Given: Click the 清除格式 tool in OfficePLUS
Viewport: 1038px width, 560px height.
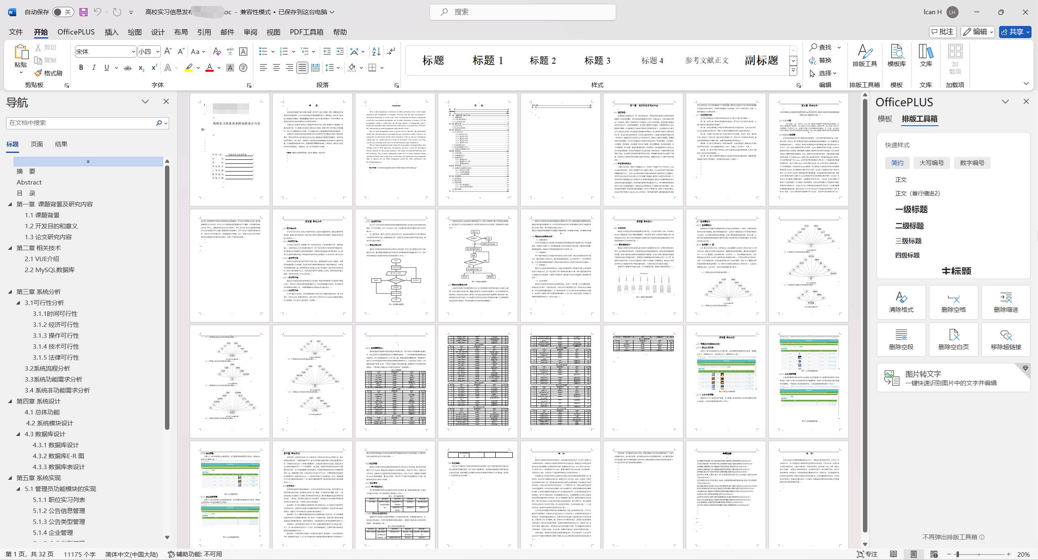Looking at the screenshot, I should click(x=901, y=302).
